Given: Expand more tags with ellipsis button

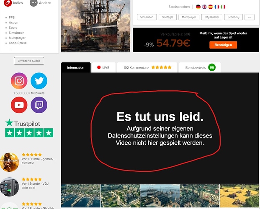Looking at the screenshot, I should tap(250, 17).
